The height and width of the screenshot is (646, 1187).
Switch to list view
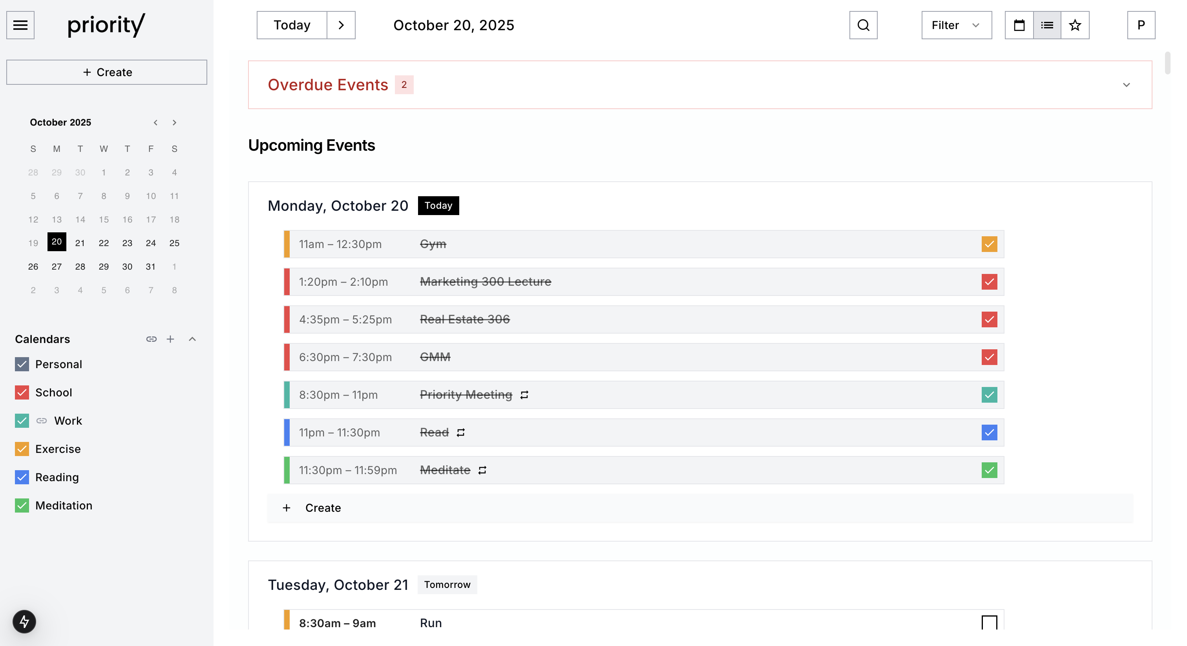(x=1047, y=25)
